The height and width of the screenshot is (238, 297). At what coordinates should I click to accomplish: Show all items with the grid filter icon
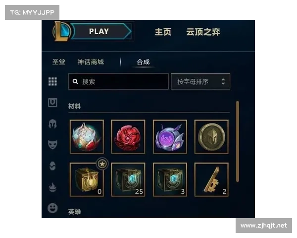52,82
